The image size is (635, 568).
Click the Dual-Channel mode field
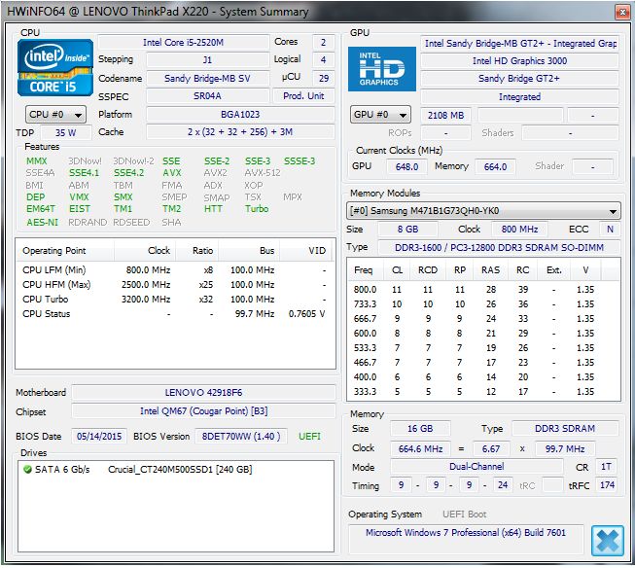coord(476,467)
